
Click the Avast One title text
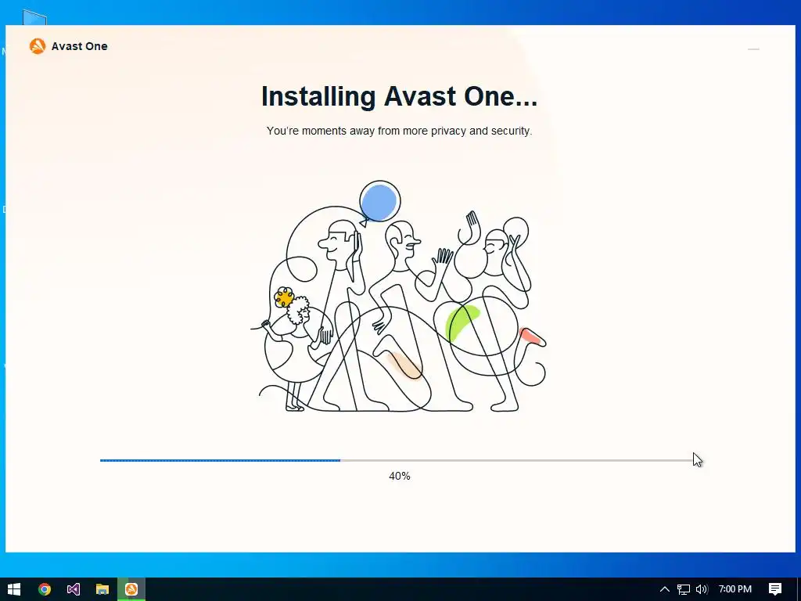point(79,46)
